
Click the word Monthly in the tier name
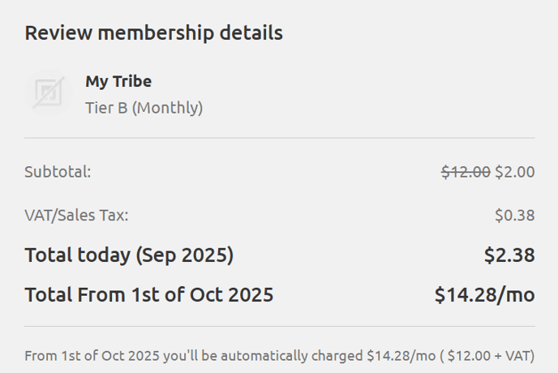coord(167,108)
